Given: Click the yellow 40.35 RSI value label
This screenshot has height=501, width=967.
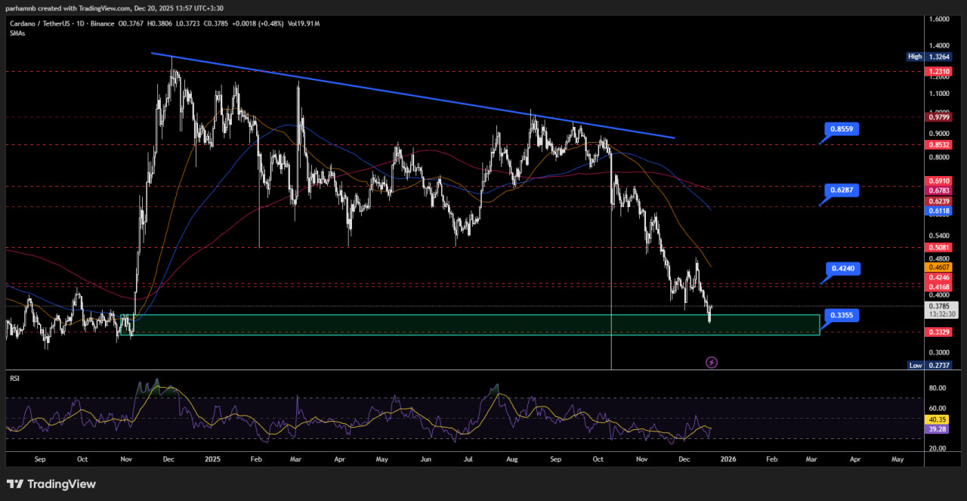Looking at the screenshot, I should (x=938, y=419).
